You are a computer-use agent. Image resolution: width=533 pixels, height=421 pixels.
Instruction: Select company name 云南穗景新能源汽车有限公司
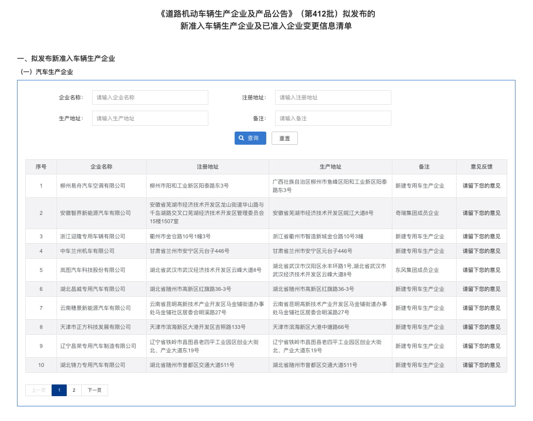pyautogui.click(x=95, y=308)
